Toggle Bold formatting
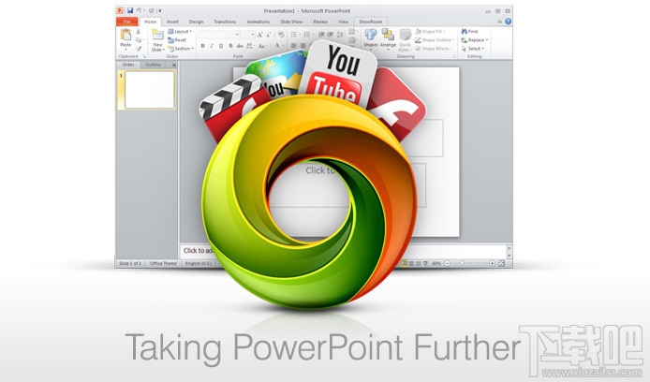This screenshot has width=650, height=382. point(202,46)
